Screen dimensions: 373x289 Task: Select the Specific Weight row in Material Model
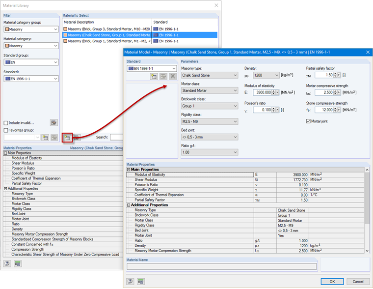tap(245, 190)
